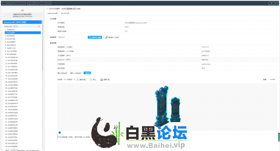
Task: Switch to the sound.wdf tab
Action: click(65, 14)
